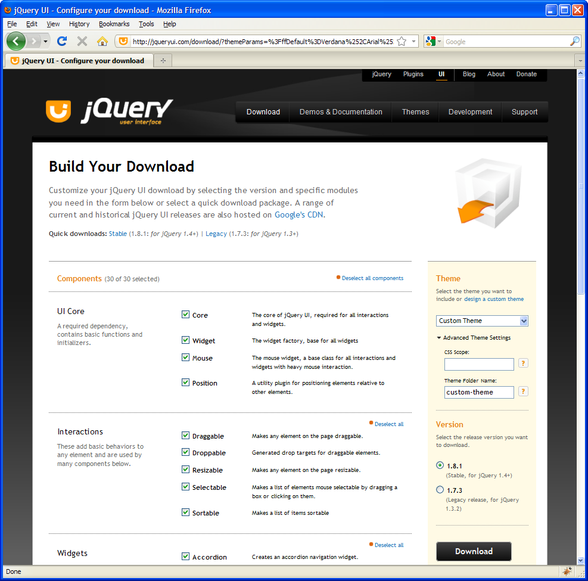Open the recent pages history dropdown arrow

point(45,41)
